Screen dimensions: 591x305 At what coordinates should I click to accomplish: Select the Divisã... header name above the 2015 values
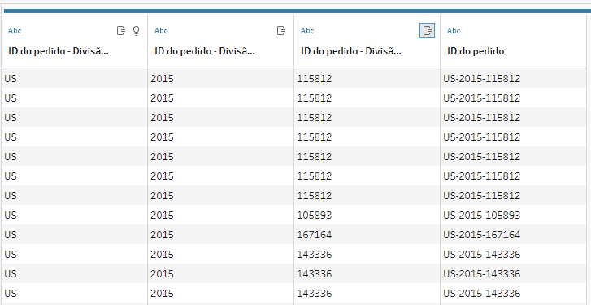[205, 51]
